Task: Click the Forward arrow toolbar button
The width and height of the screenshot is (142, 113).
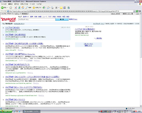Action: tap(11, 8)
